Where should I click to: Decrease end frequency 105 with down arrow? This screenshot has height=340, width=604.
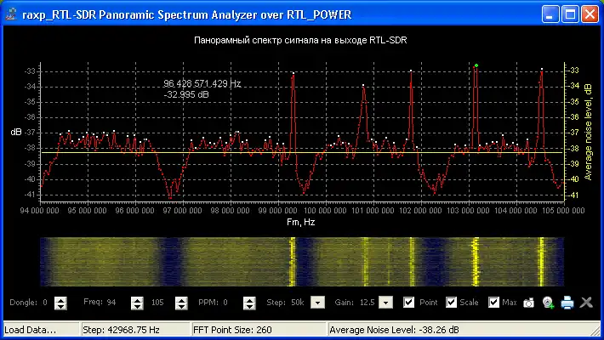point(181,307)
